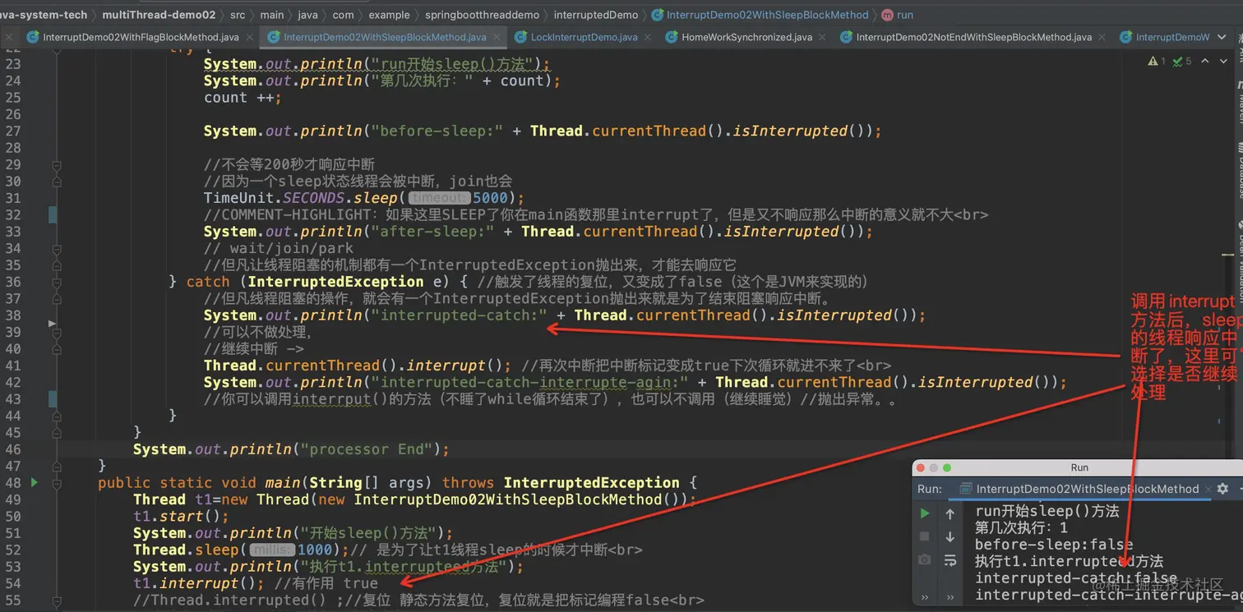Select the InterruptDemo02WithSleepBlockMethod tab in Run window
The width and height of the screenshot is (1243, 612).
(1079, 489)
